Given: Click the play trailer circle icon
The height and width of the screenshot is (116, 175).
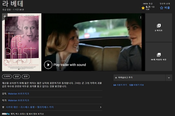Looking at the screenshot, I should (48, 65).
